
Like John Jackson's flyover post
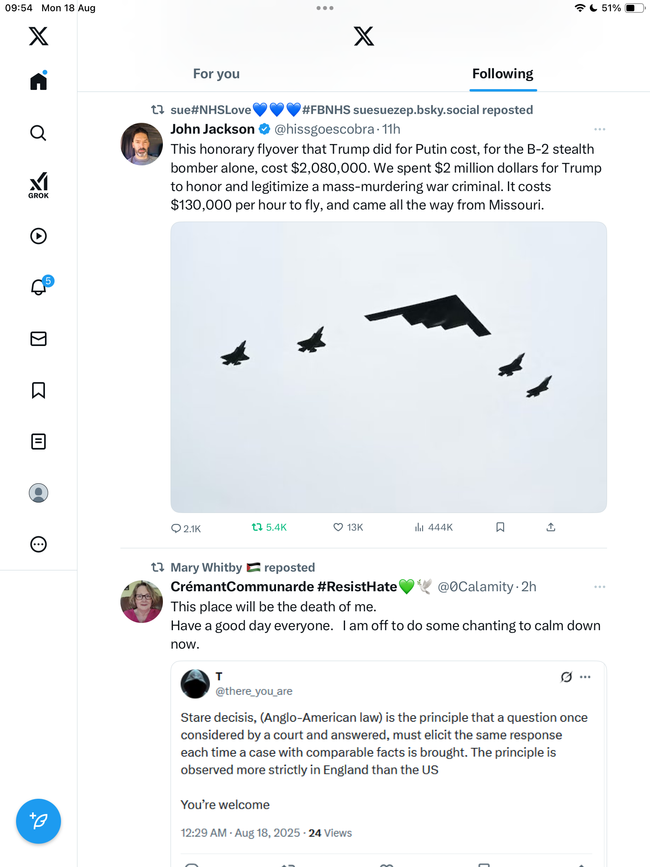point(338,527)
